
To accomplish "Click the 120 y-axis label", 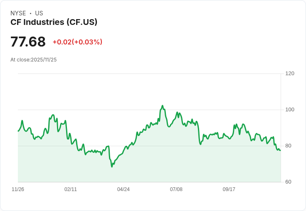I will 290,74.
